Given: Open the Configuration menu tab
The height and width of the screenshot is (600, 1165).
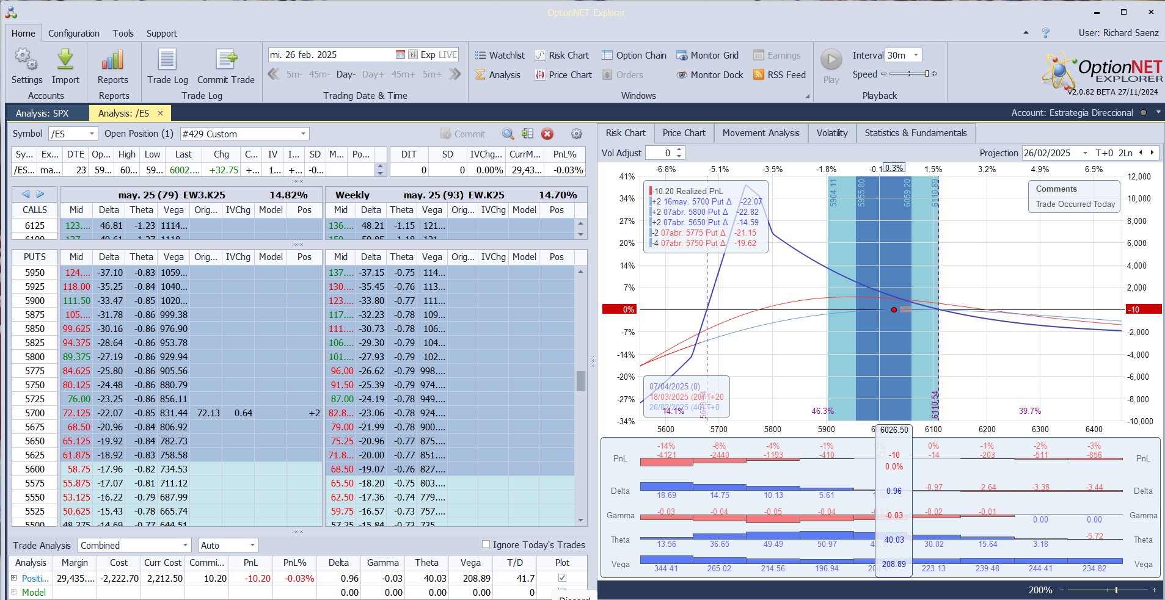Looking at the screenshot, I should 73,34.
